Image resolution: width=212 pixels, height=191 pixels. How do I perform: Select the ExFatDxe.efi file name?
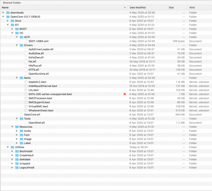(36, 57)
